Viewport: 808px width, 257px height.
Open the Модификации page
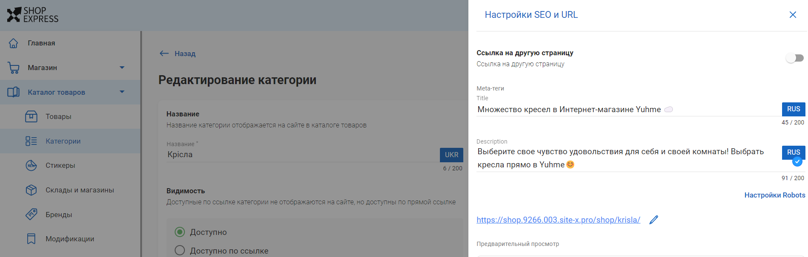(x=70, y=239)
